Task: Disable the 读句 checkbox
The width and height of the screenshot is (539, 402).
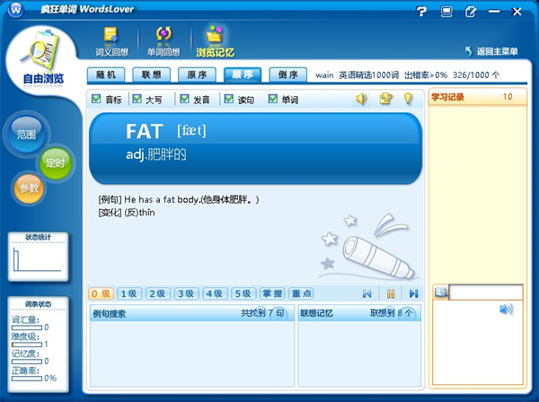Action: tap(228, 99)
